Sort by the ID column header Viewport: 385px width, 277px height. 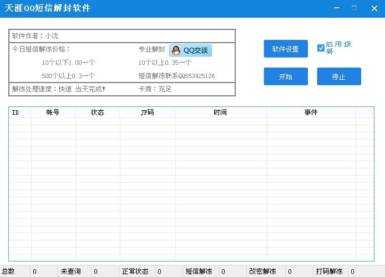20,112
